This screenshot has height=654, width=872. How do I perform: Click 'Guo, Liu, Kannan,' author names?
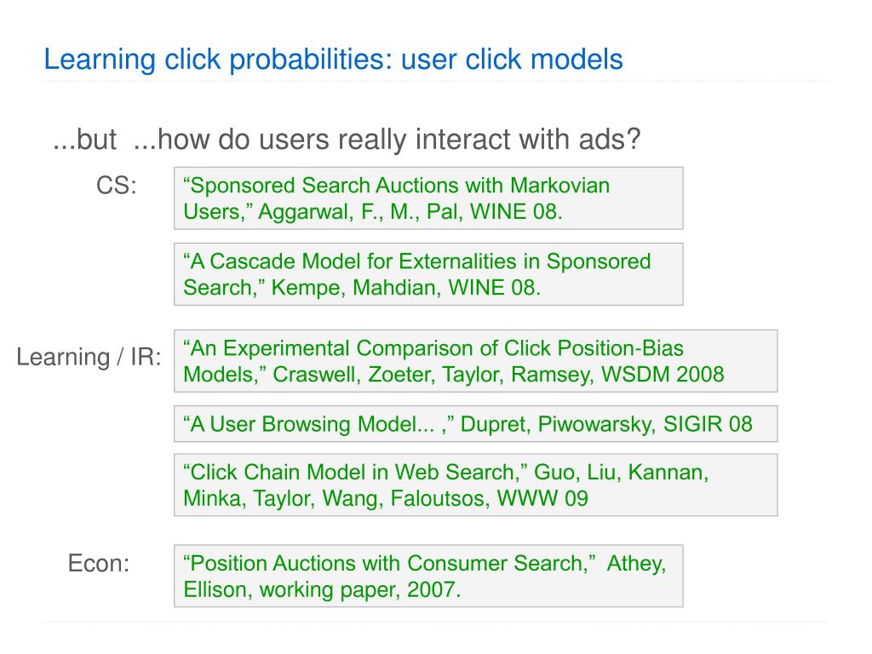click(x=621, y=473)
